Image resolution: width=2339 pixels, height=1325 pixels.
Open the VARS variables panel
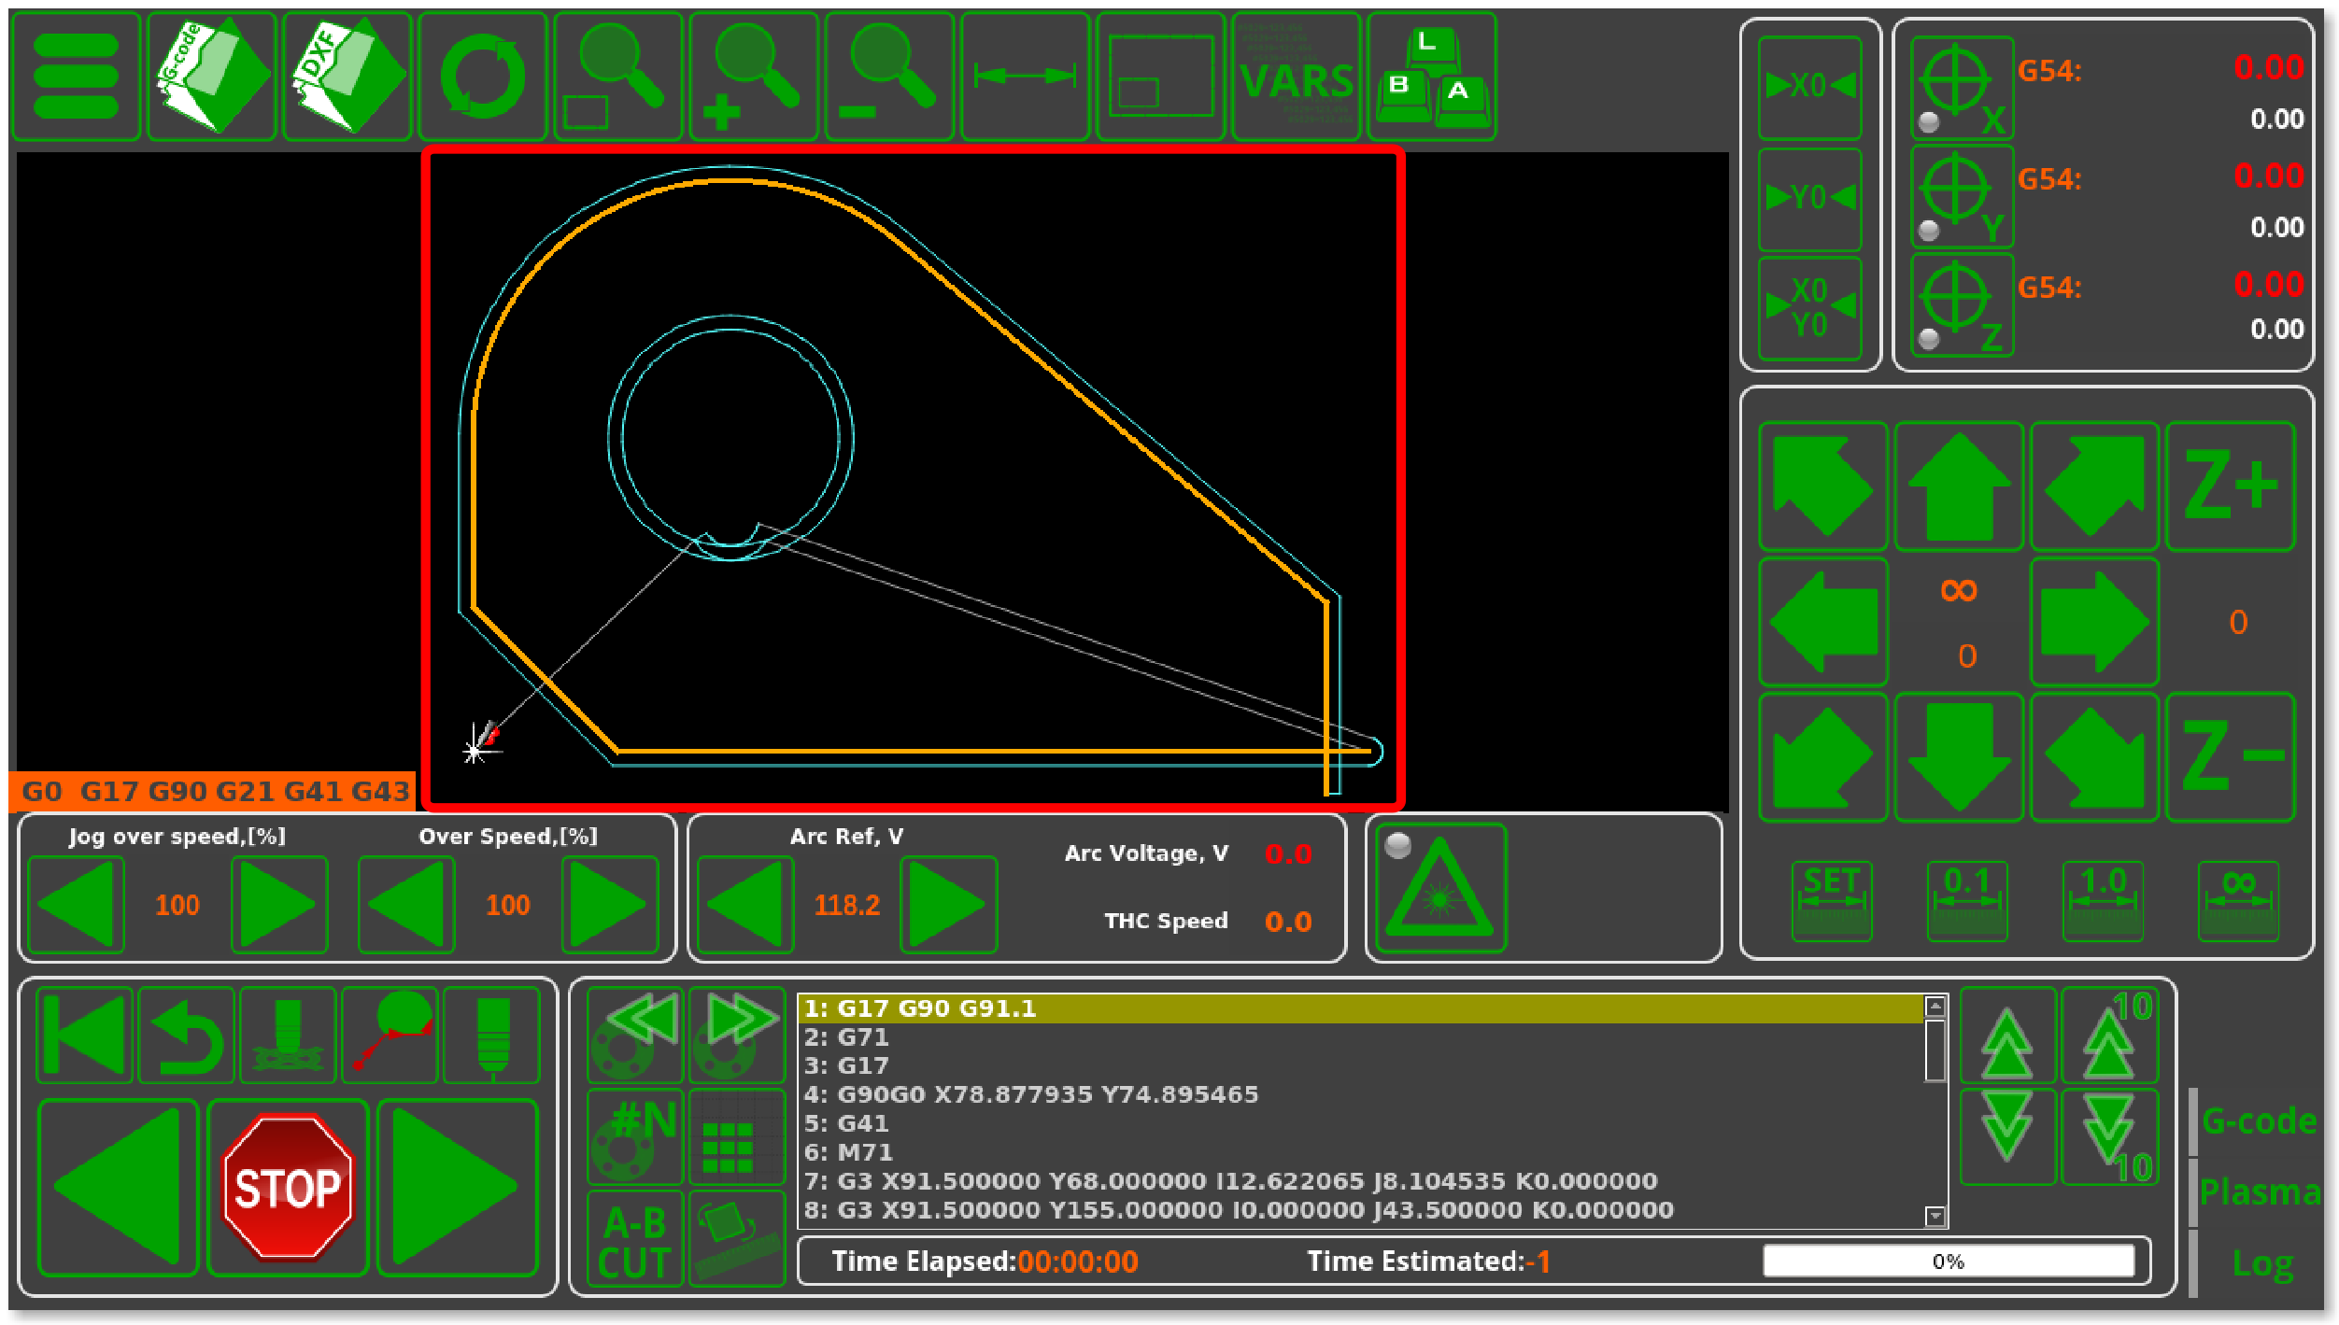[x=1296, y=77]
